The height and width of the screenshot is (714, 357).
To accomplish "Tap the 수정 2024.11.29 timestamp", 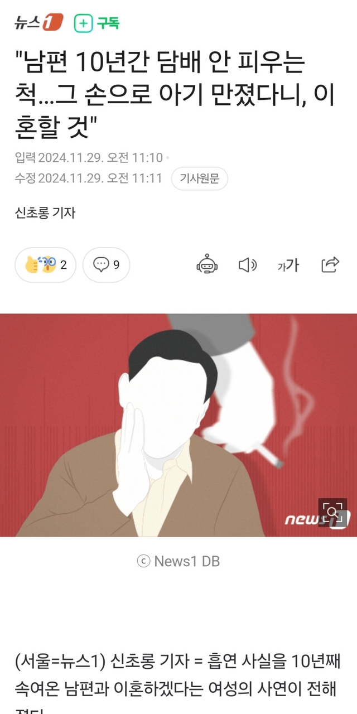I will pyautogui.click(x=89, y=178).
